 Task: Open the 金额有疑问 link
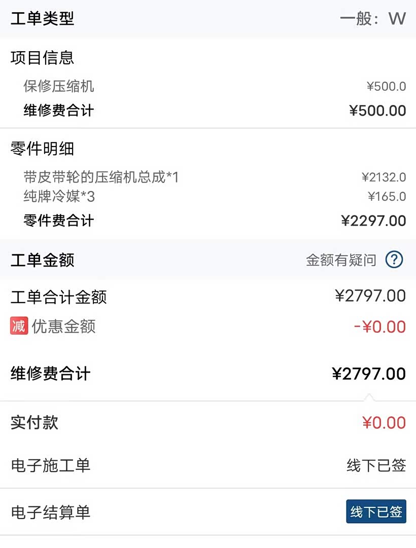[x=341, y=261]
